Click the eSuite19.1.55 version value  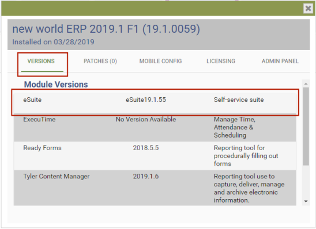[x=146, y=100]
